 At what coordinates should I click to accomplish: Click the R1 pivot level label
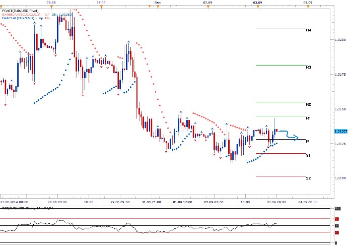tap(308, 118)
